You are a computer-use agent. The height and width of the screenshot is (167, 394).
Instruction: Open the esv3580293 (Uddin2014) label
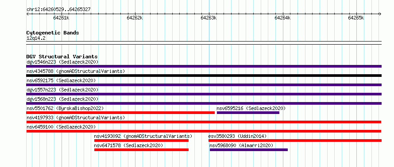pyautogui.click(x=237, y=136)
